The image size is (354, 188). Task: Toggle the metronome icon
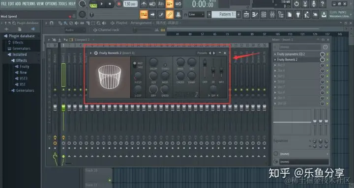pos(144,4)
